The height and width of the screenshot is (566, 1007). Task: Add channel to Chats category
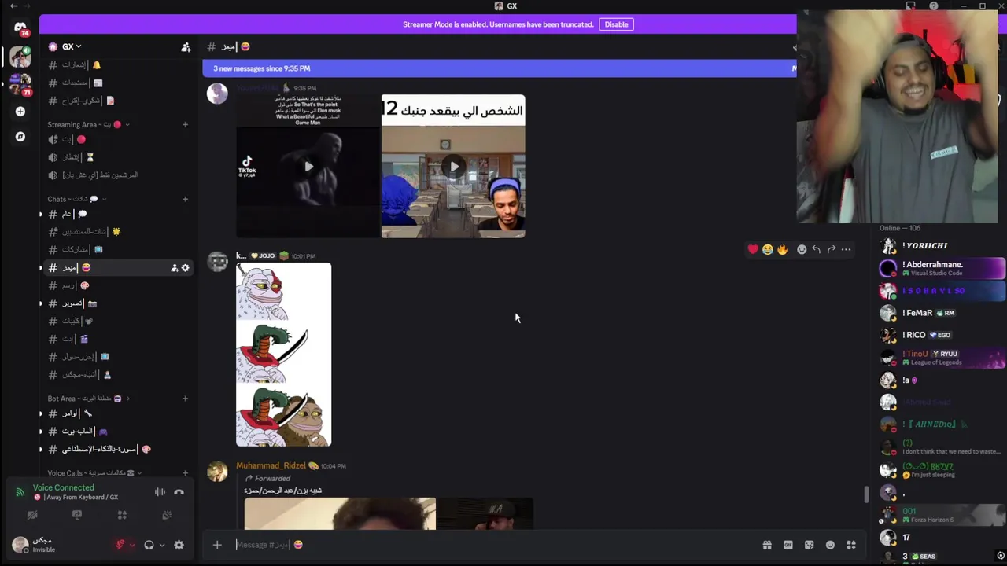(185, 199)
